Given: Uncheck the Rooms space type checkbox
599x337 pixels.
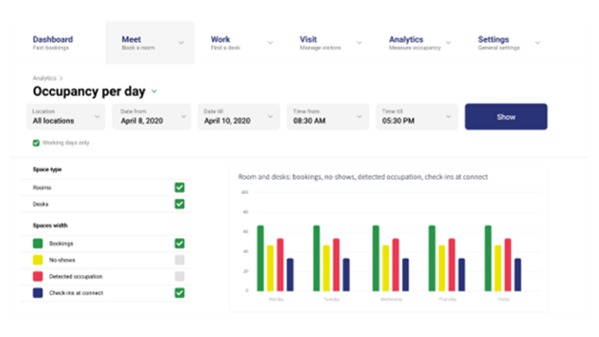Looking at the screenshot, I should [180, 187].
